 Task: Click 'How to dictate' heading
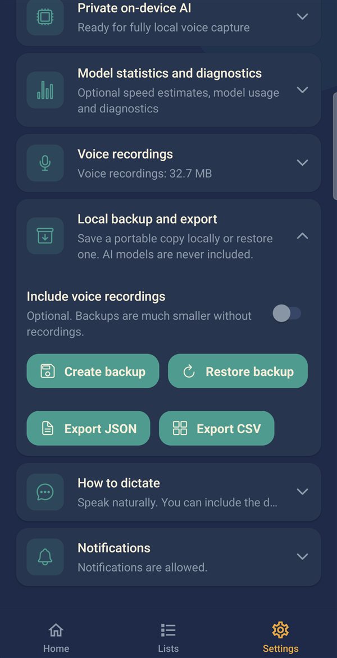coord(119,483)
